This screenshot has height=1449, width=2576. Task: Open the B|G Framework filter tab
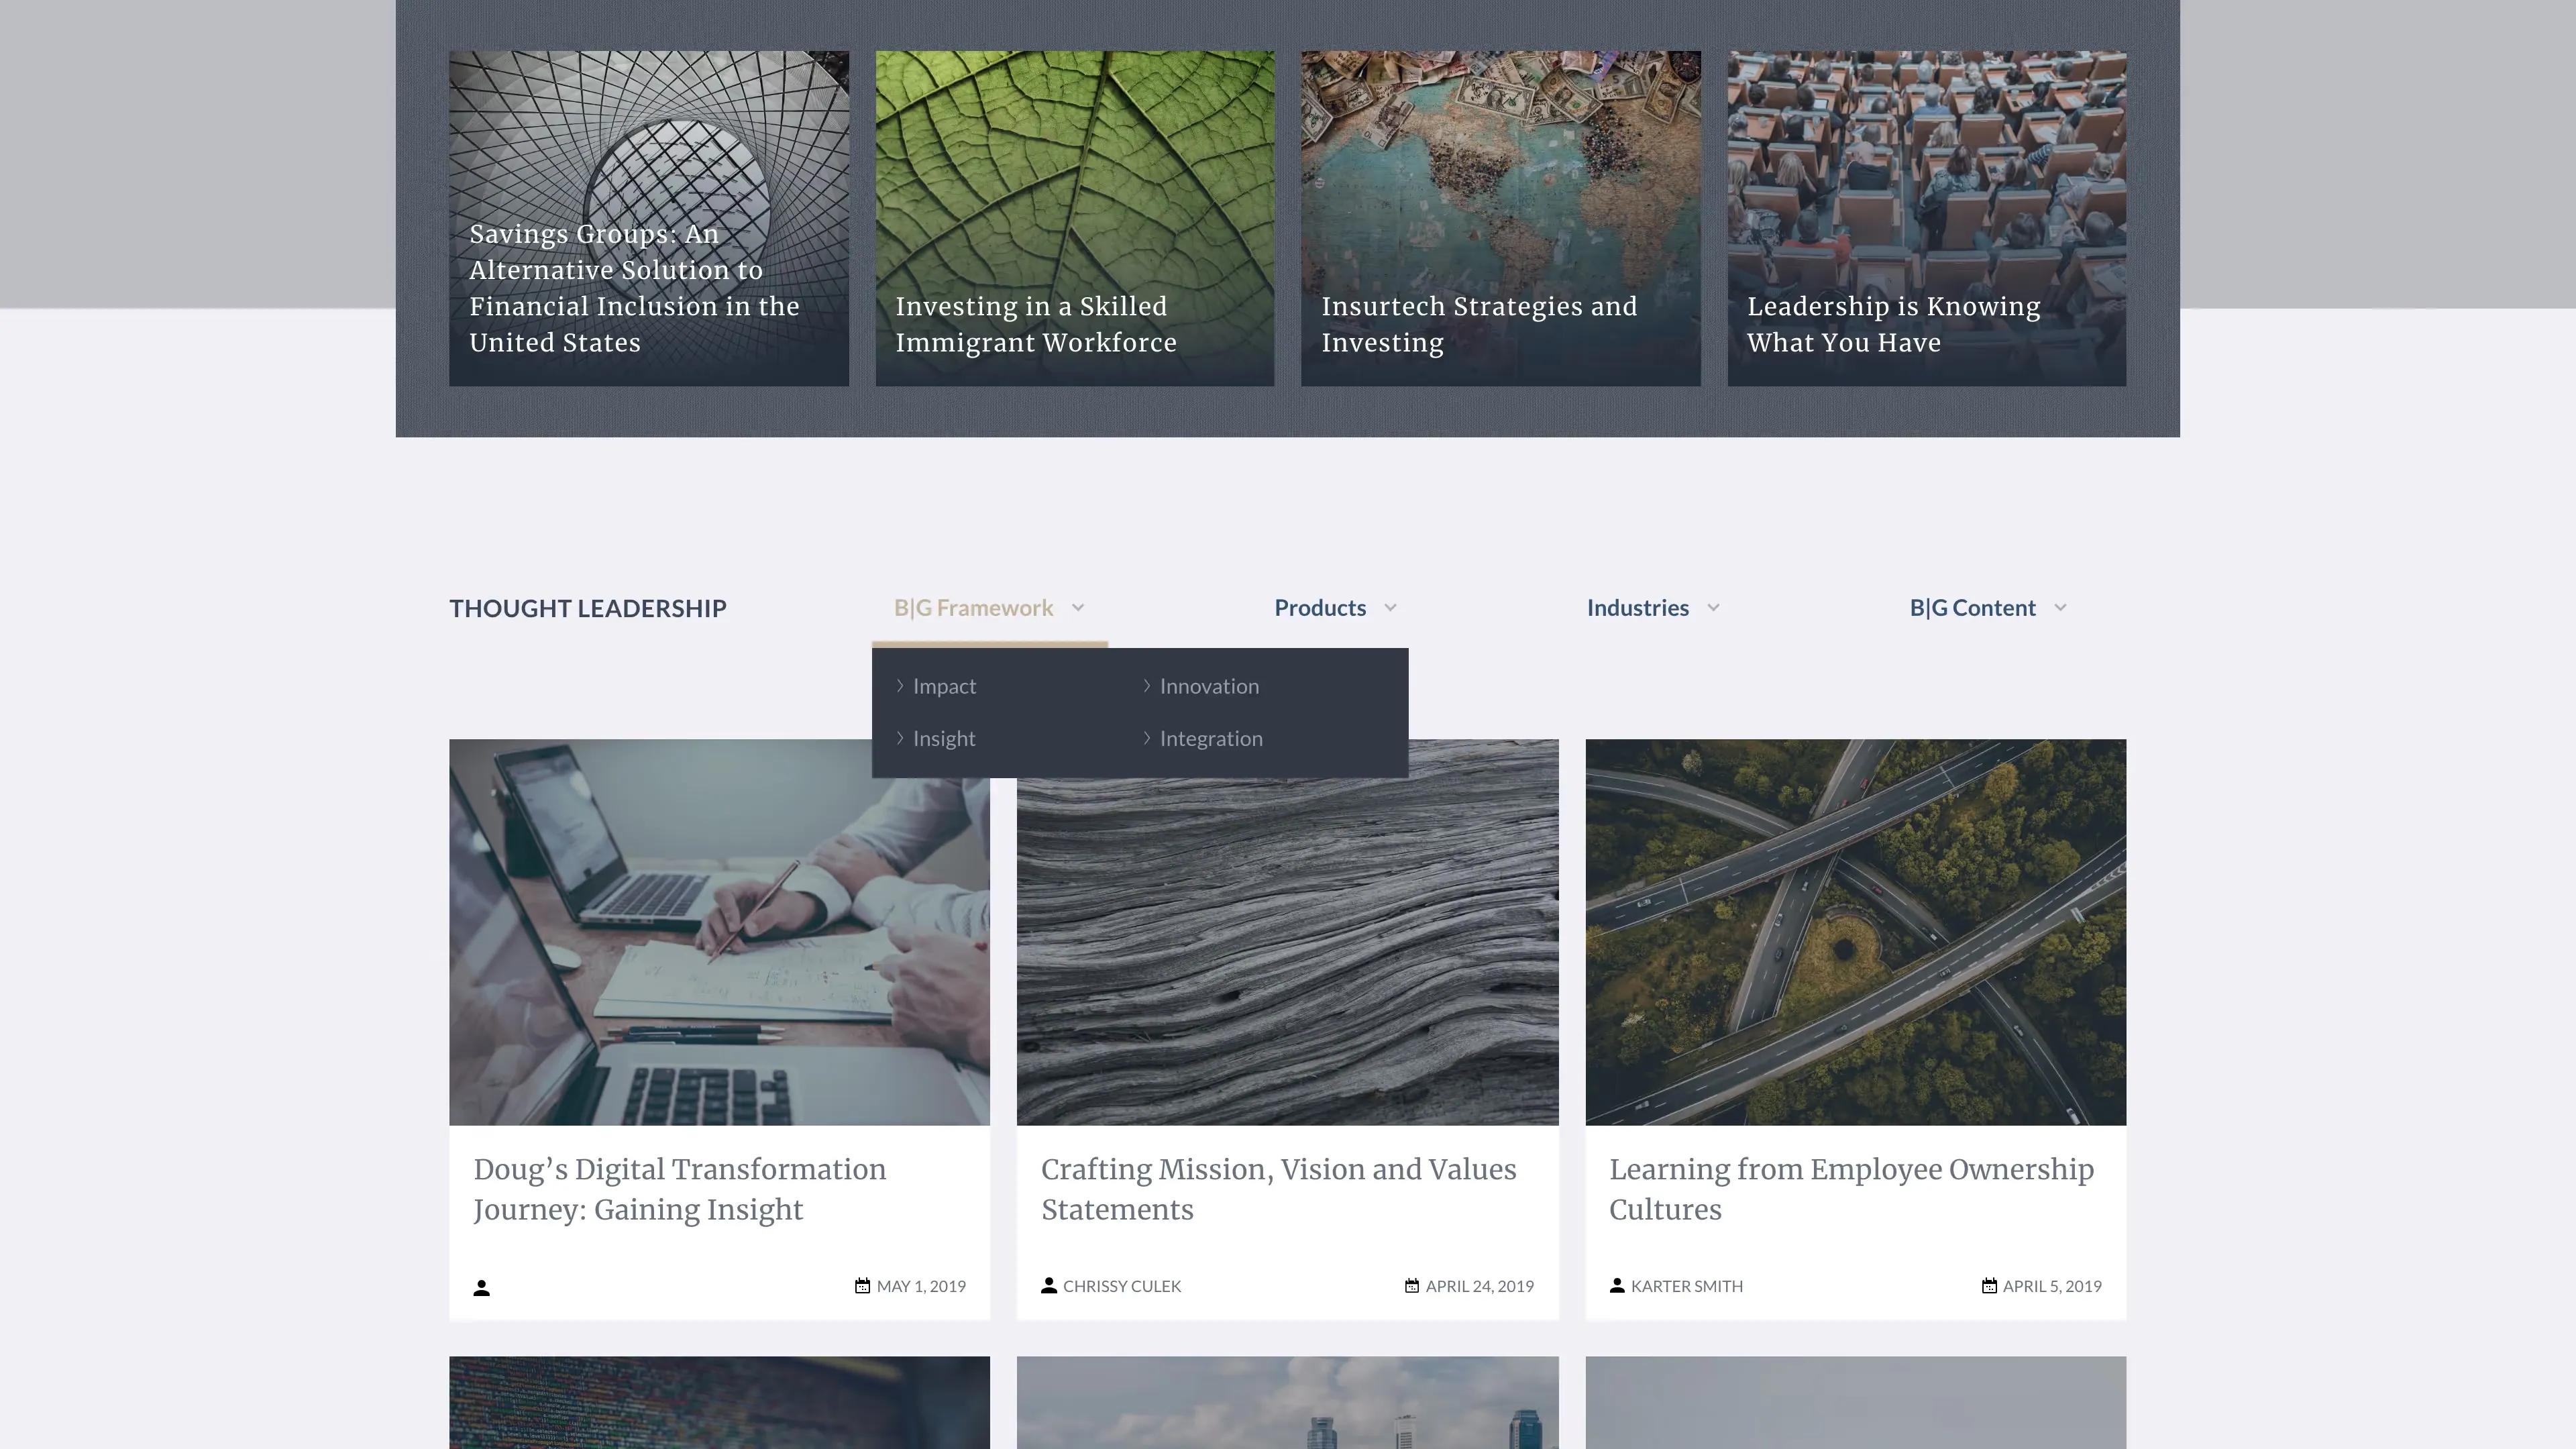973,608
